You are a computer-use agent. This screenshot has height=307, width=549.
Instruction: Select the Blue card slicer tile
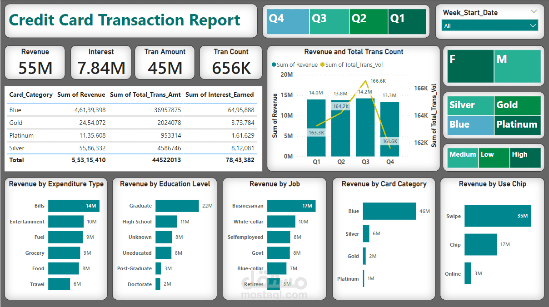(470, 125)
